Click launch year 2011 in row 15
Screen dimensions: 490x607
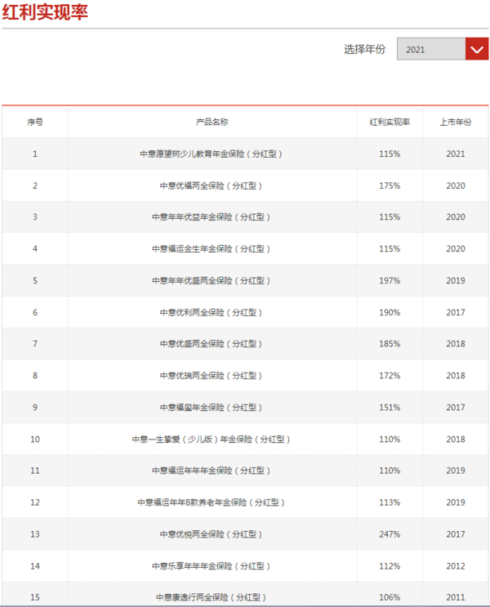click(x=456, y=597)
